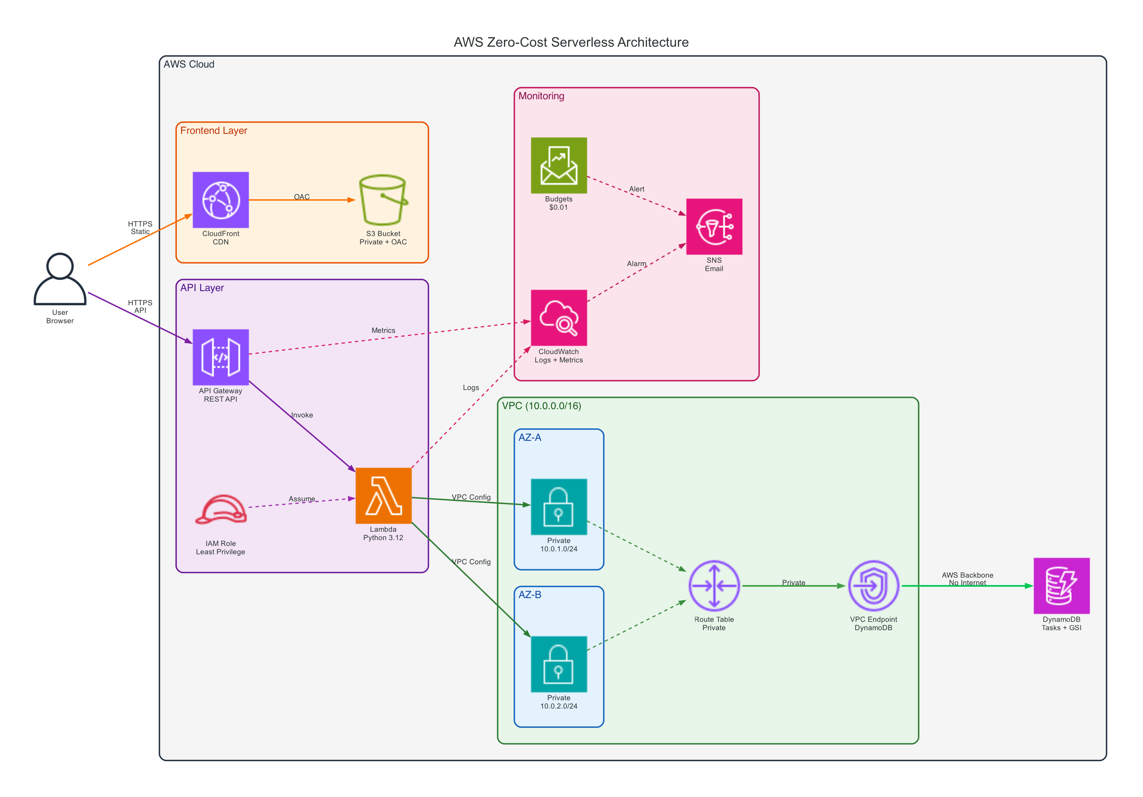
Task: Click the SNS Email icon
Action: click(714, 226)
